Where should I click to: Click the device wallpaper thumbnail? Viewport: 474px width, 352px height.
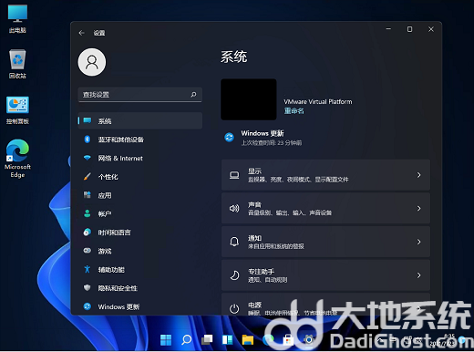249,99
